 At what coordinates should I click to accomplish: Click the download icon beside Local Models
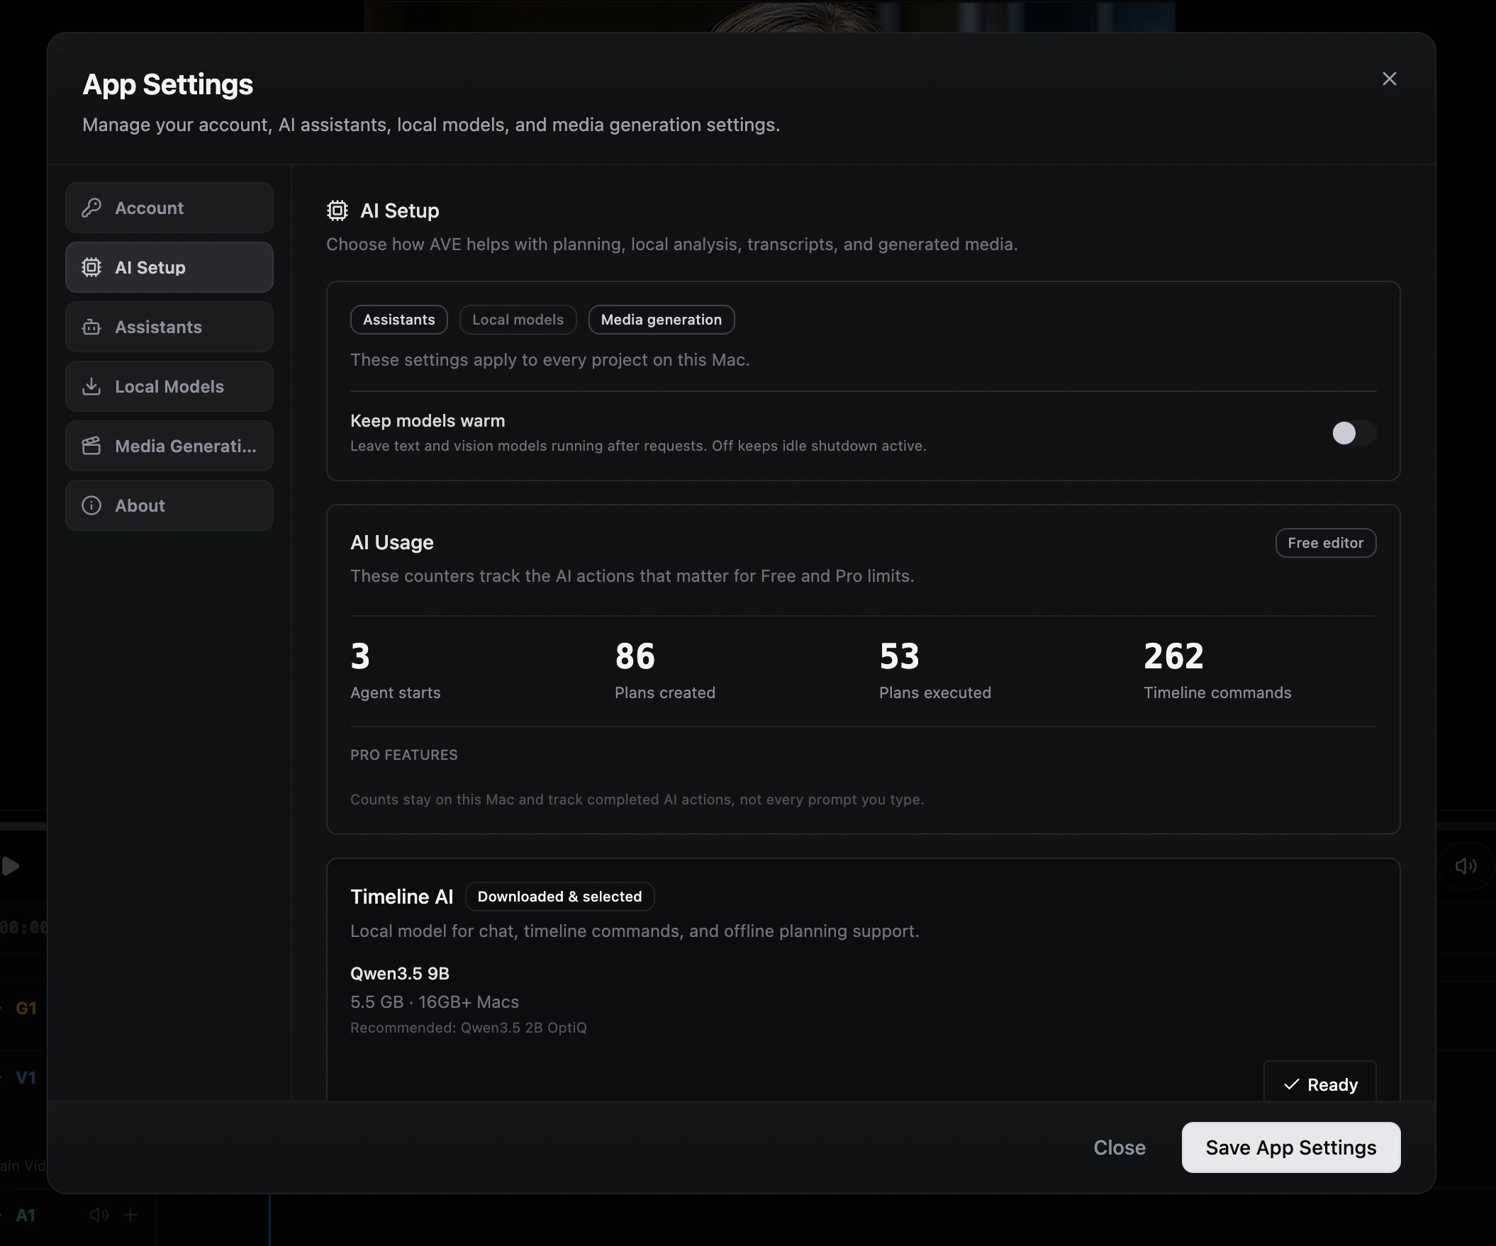tap(91, 386)
